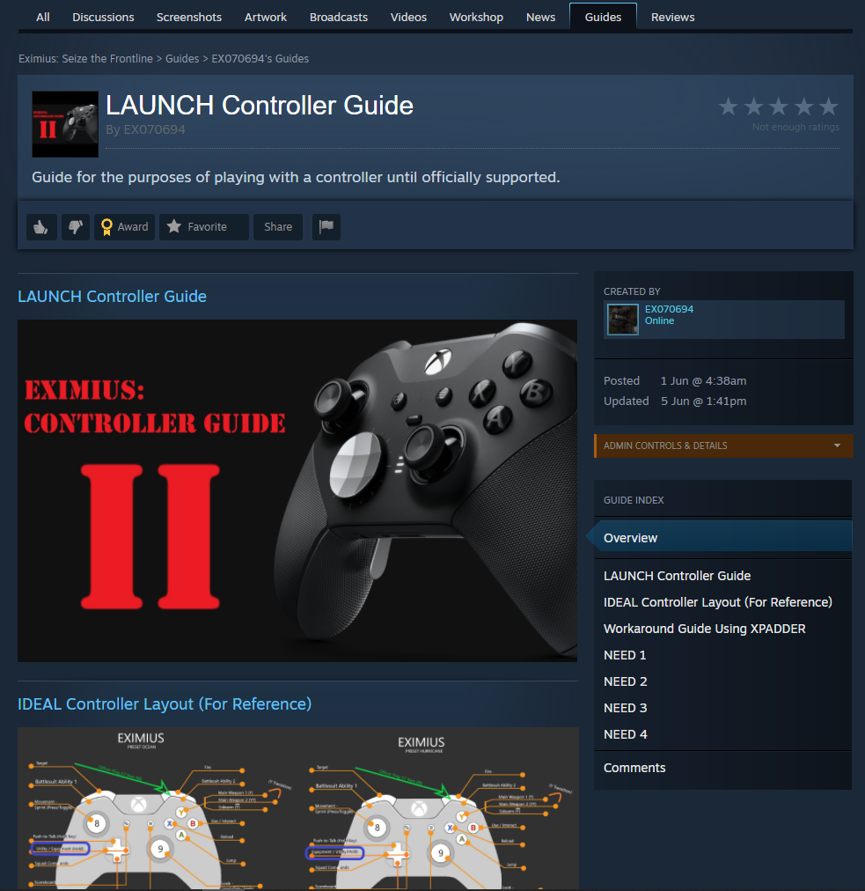Image resolution: width=865 pixels, height=891 pixels.
Task: Open the Eximius Controller Guide II image
Action: [297, 490]
